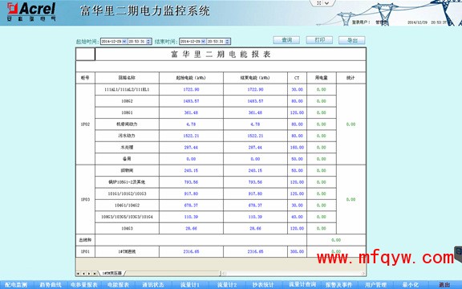Adjust the start time spinner arrows
This screenshot has width=462, height=289.
point(149,42)
